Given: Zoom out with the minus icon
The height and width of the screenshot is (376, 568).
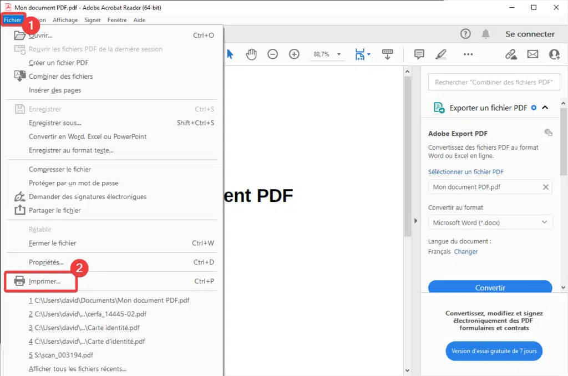Looking at the screenshot, I should click(x=272, y=54).
